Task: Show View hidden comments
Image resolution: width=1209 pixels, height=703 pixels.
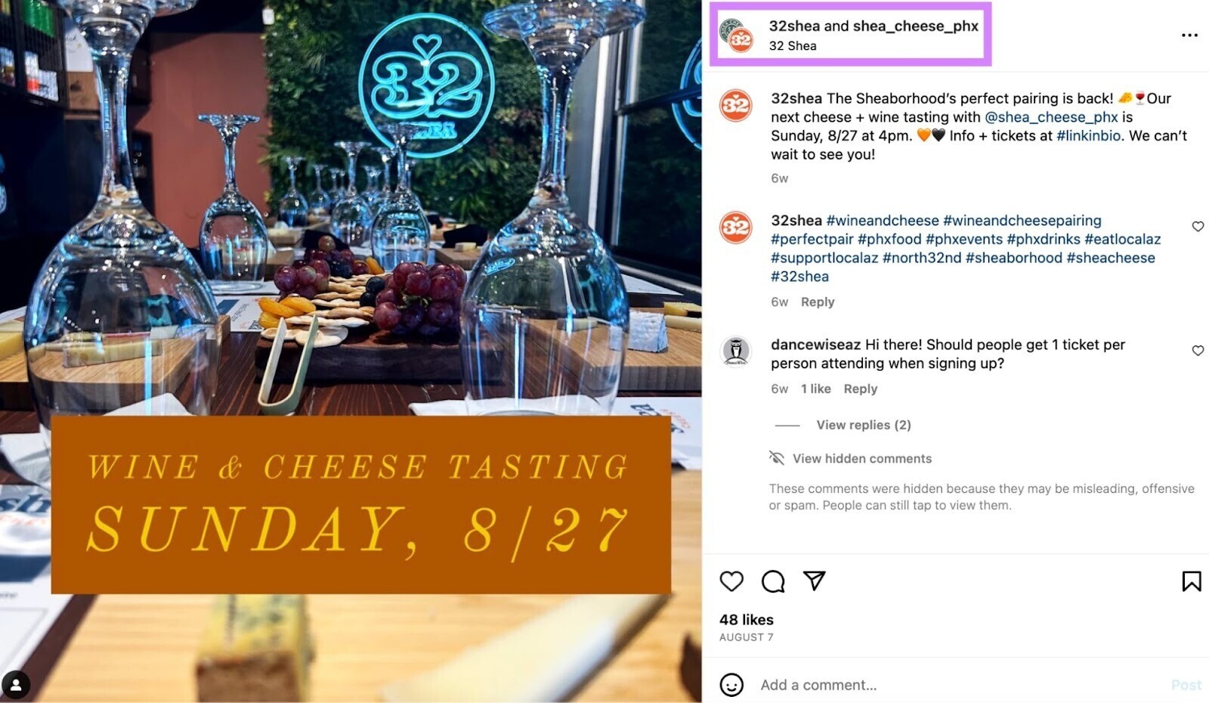Action: point(861,458)
